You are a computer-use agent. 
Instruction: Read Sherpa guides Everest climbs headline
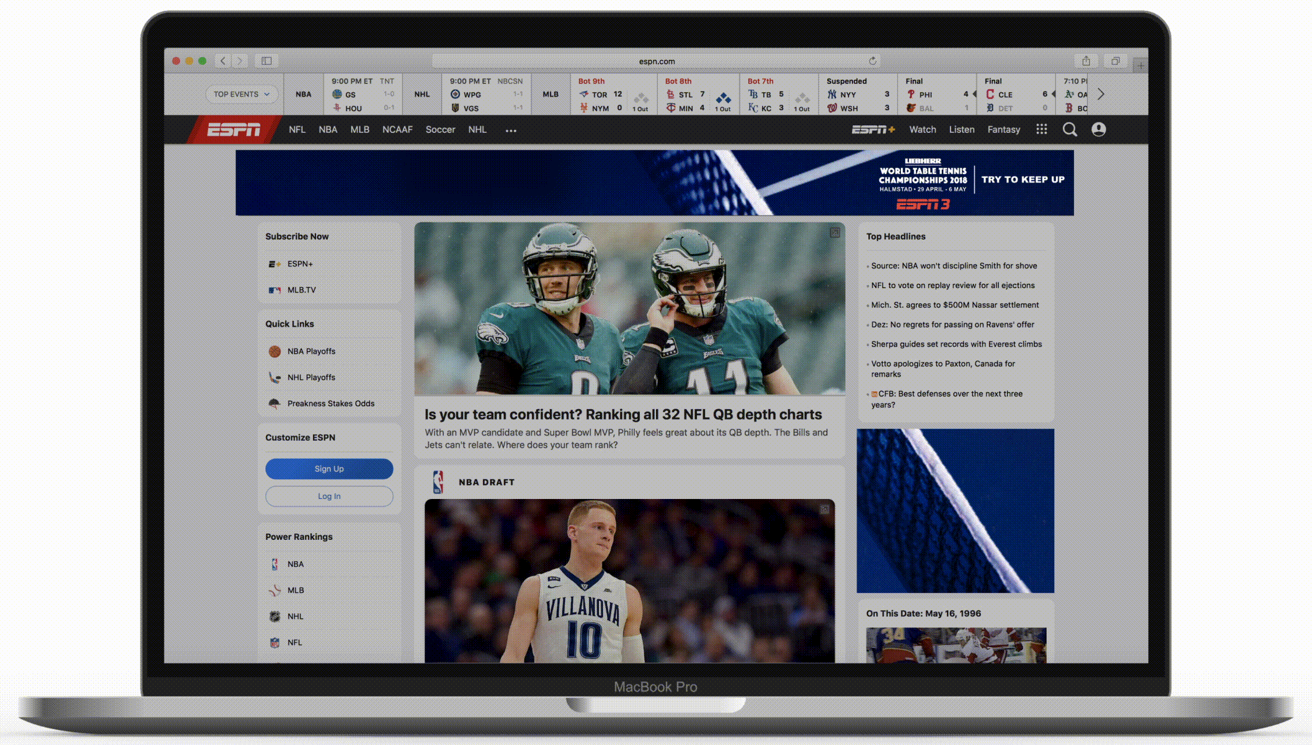956,345
